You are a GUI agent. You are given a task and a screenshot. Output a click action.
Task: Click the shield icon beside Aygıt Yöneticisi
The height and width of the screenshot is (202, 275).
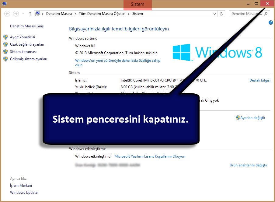click(5, 37)
